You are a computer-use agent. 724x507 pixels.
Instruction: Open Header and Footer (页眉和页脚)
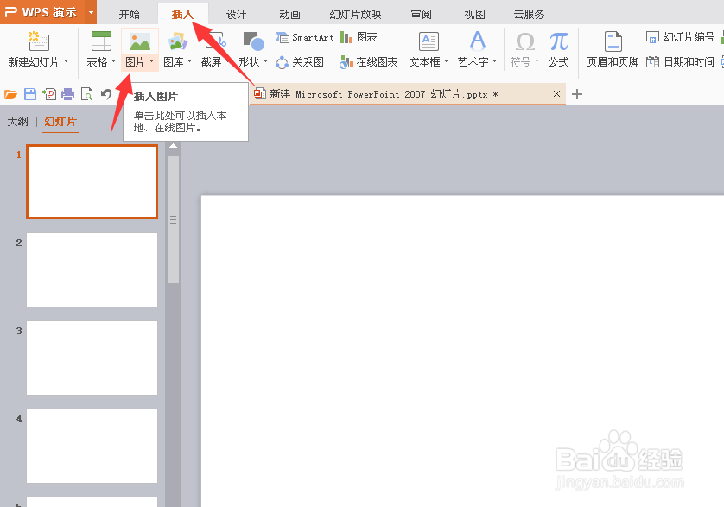pyautogui.click(x=613, y=49)
